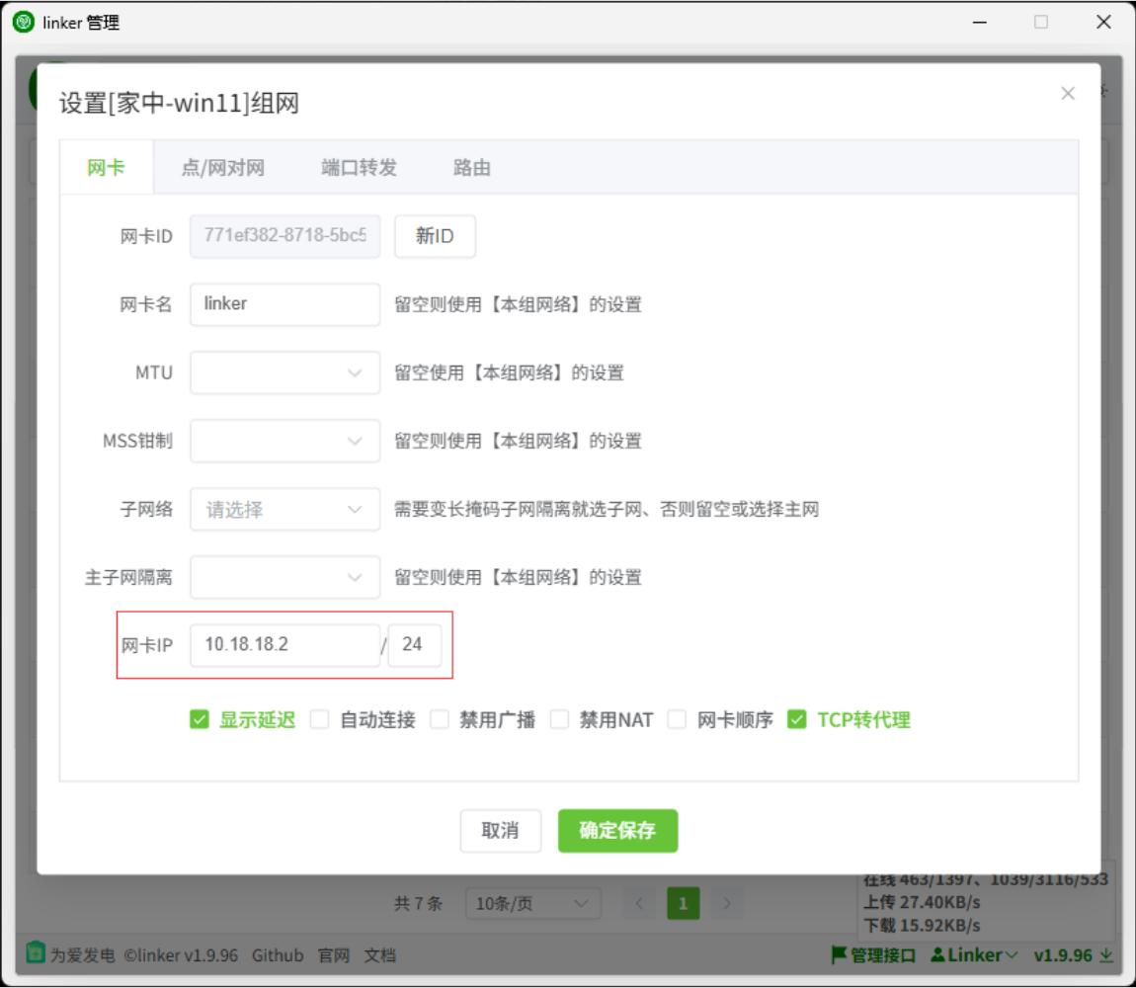Minimize the linker 管理 window
The height and width of the screenshot is (988, 1136).
click(980, 23)
